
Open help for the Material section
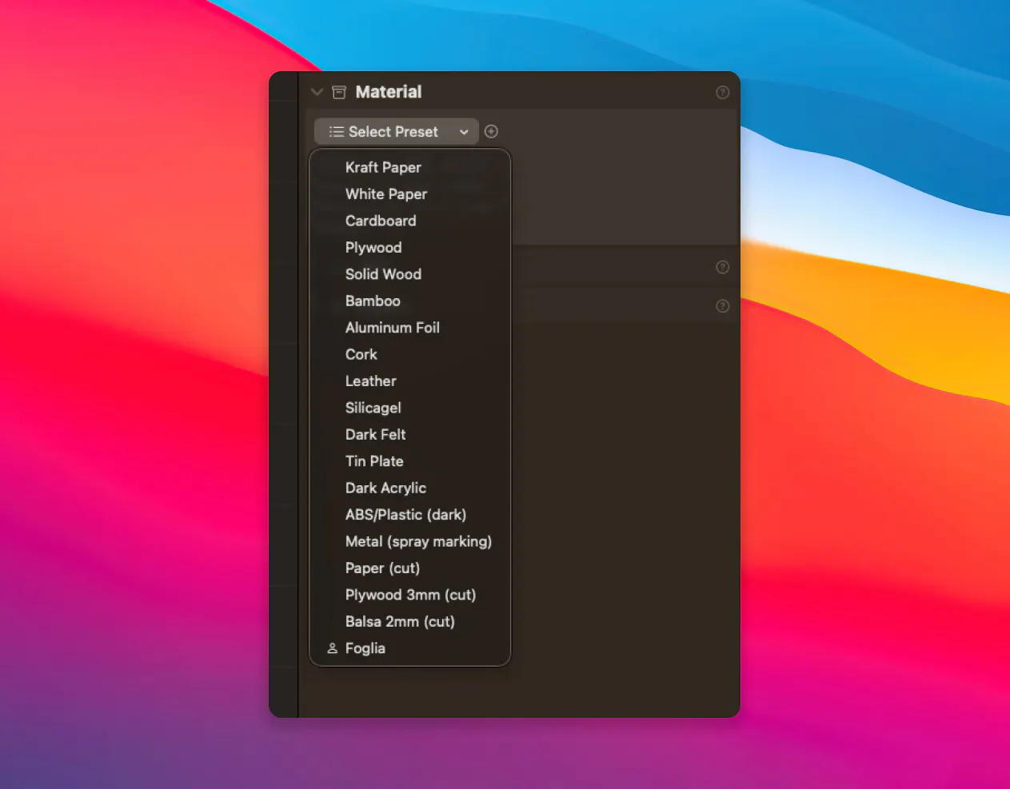pos(723,93)
